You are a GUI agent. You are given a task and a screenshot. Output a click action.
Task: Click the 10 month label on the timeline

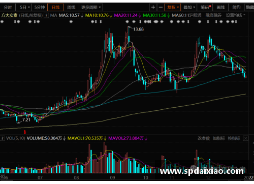(146, 178)
